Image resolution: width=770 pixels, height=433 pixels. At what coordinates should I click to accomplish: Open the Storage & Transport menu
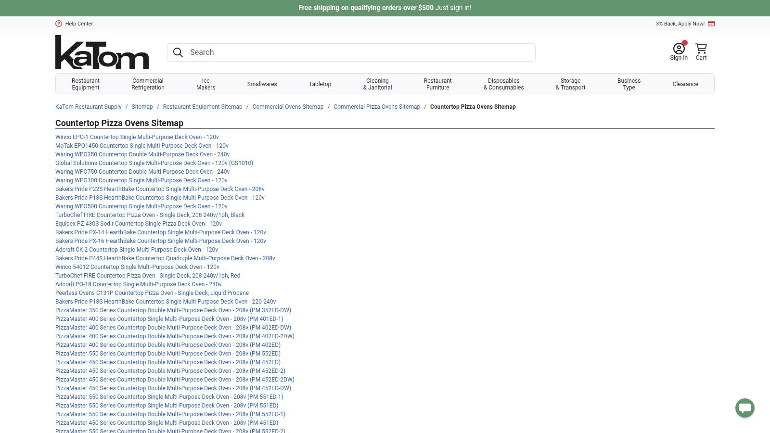pos(570,84)
